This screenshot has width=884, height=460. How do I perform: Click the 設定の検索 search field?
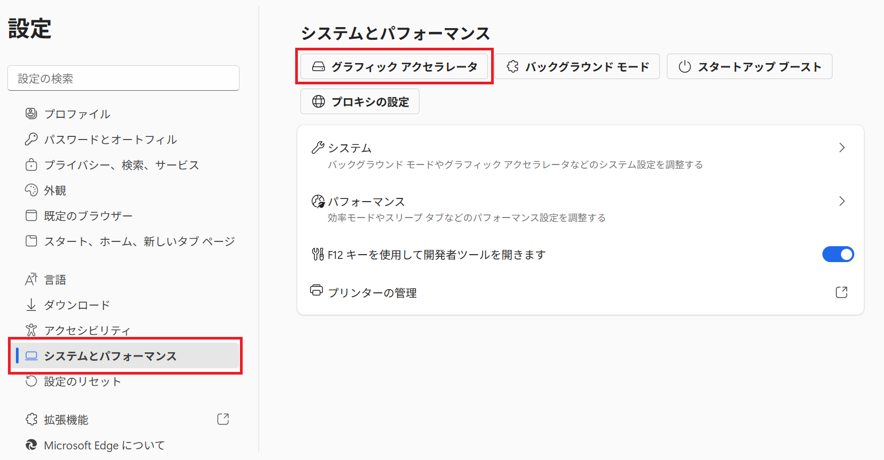(x=123, y=79)
